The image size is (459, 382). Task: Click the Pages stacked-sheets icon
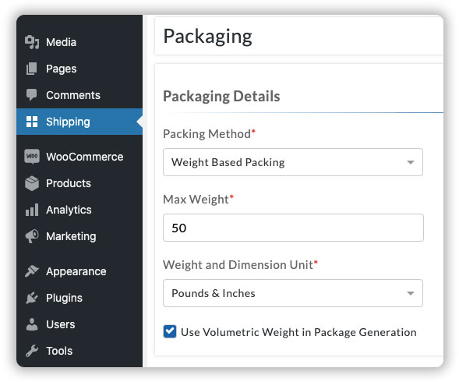pyautogui.click(x=32, y=69)
